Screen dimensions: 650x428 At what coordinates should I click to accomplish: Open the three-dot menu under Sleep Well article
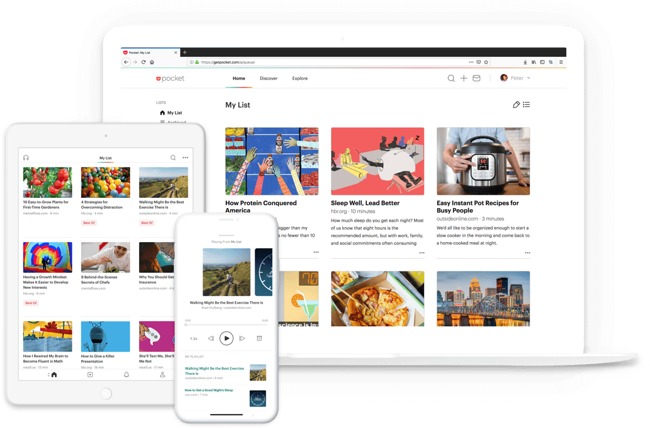422,253
